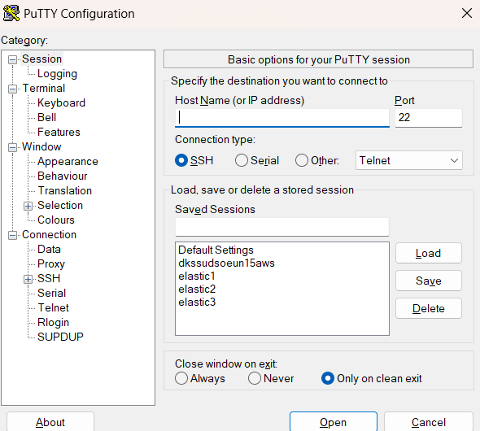Open the Telnet connection type dropdown
Screen dimensions: 480x431
click(408, 160)
